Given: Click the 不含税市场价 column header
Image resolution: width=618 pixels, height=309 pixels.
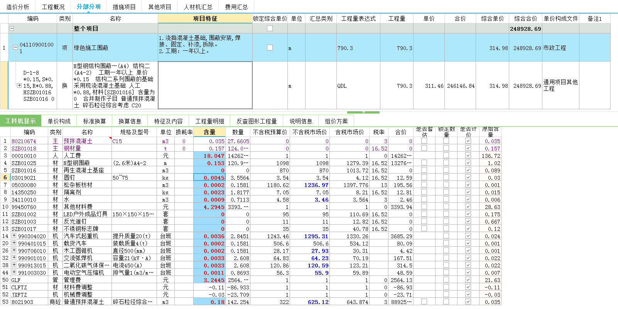Looking at the screenshot, I should click(310, 132).
